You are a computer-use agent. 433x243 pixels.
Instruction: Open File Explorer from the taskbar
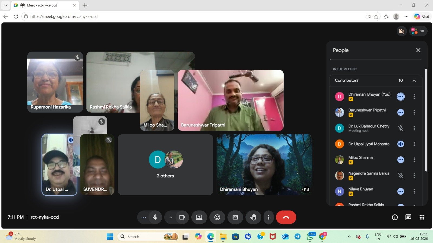click(x=223, y=237)
